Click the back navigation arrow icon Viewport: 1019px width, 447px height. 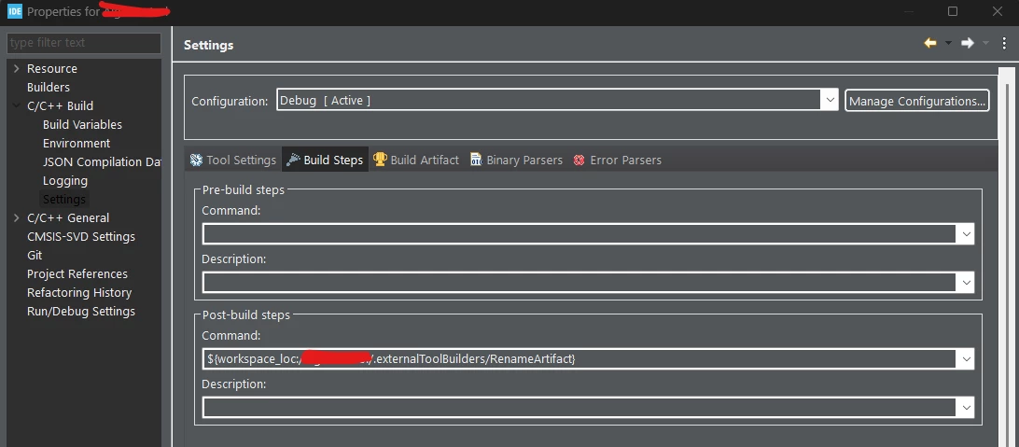tap(930, 43)
